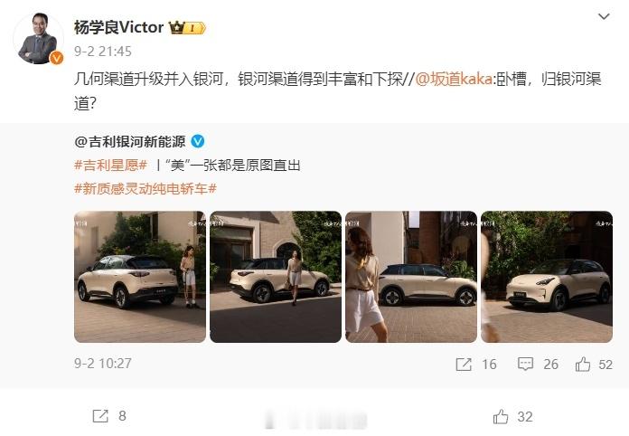View fourth photo showing car's front

(x=547, y=277)
